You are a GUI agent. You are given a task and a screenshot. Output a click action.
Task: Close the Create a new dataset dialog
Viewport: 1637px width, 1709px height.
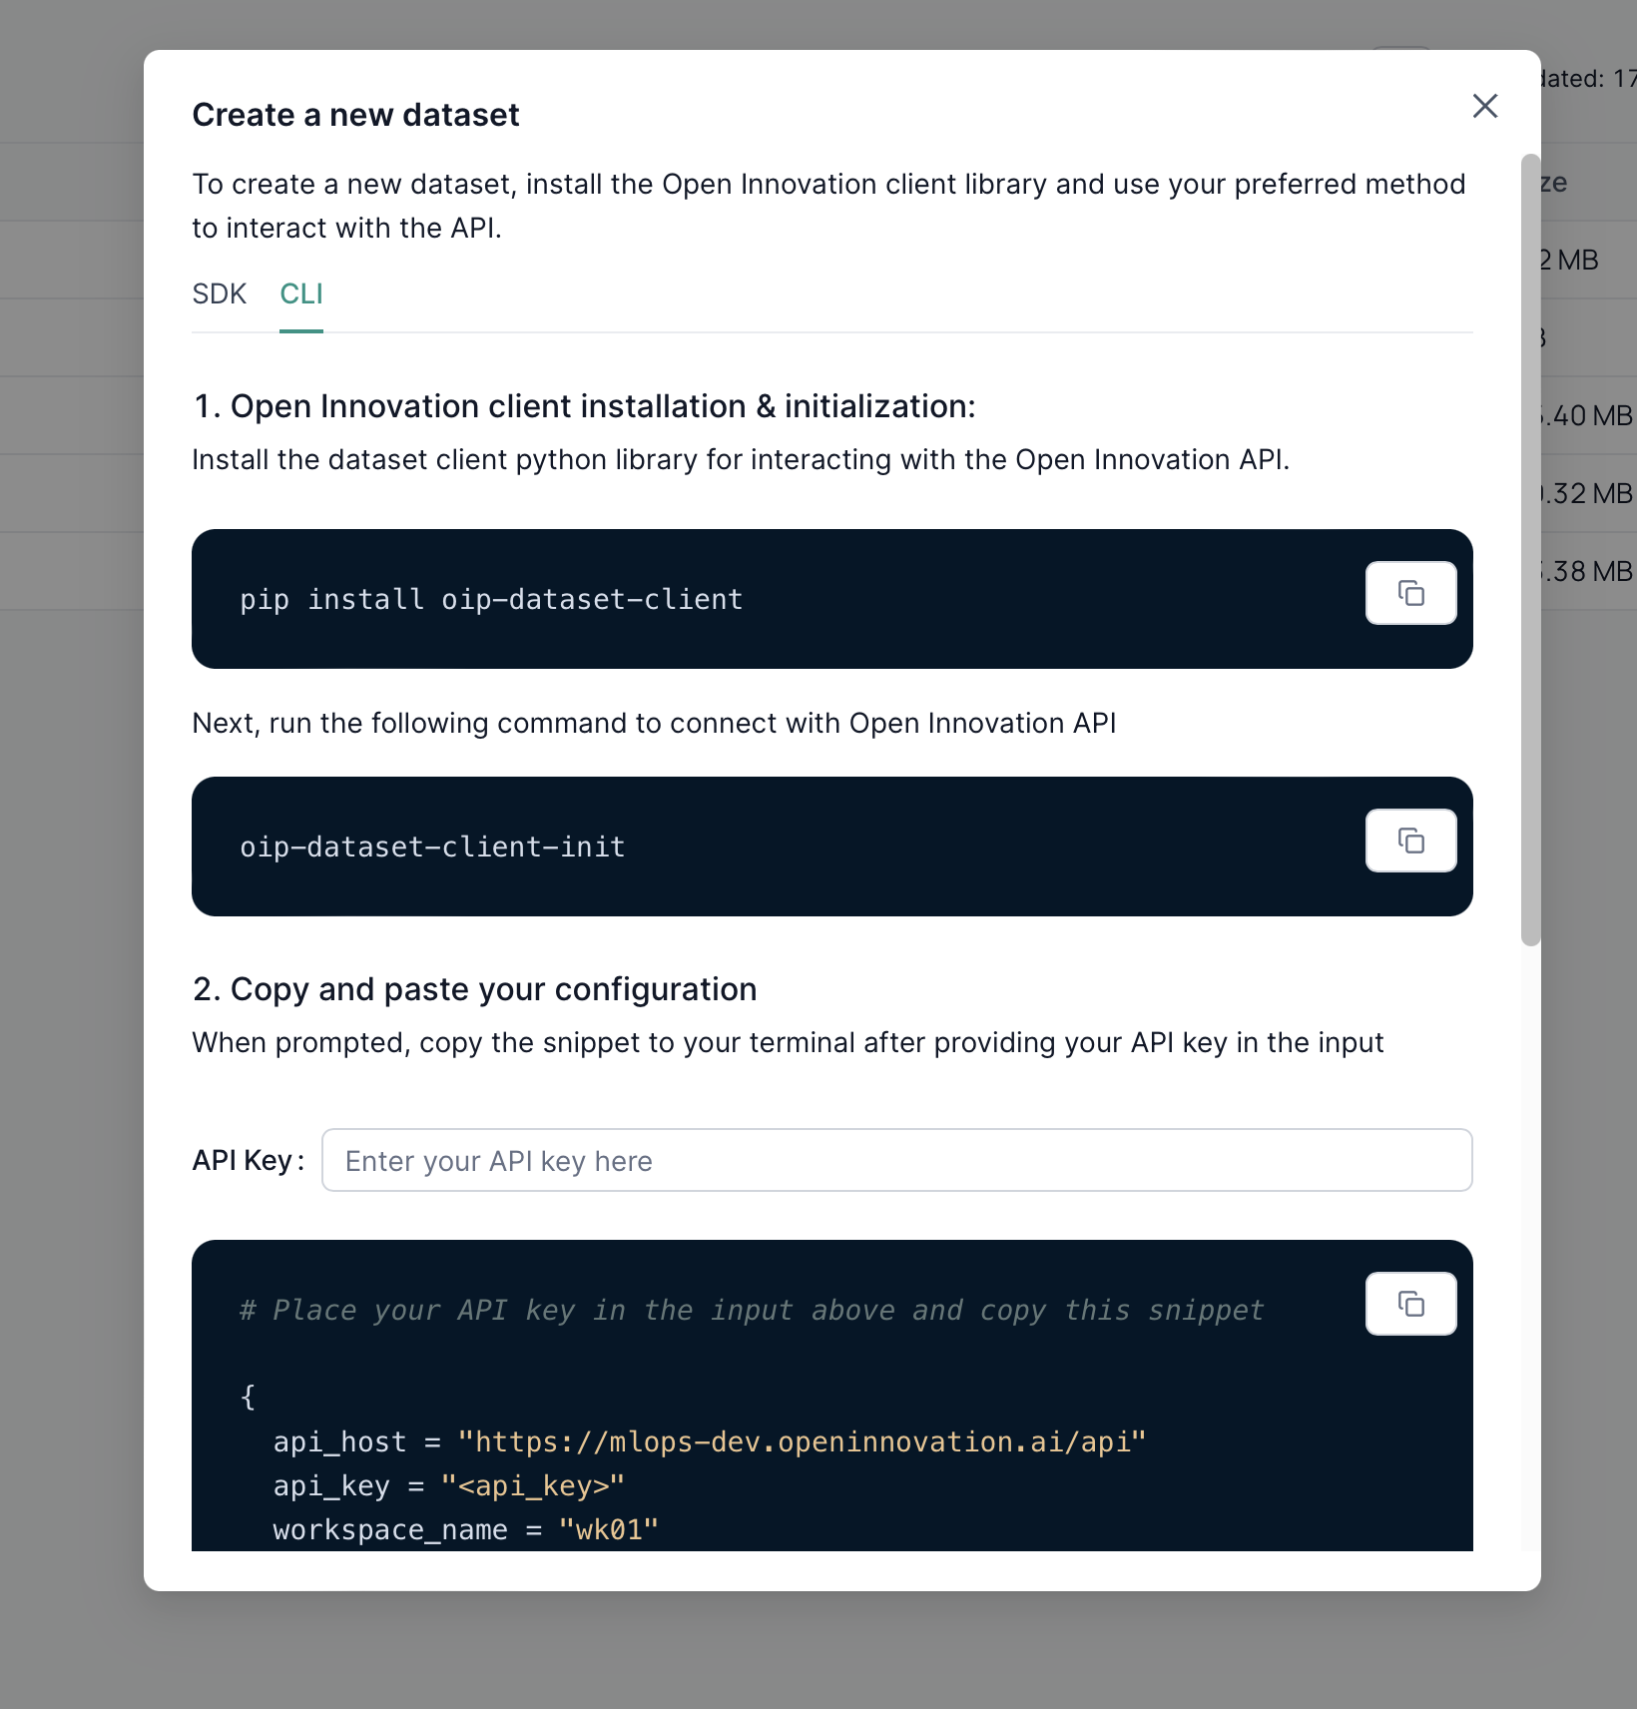(1484, 107)
